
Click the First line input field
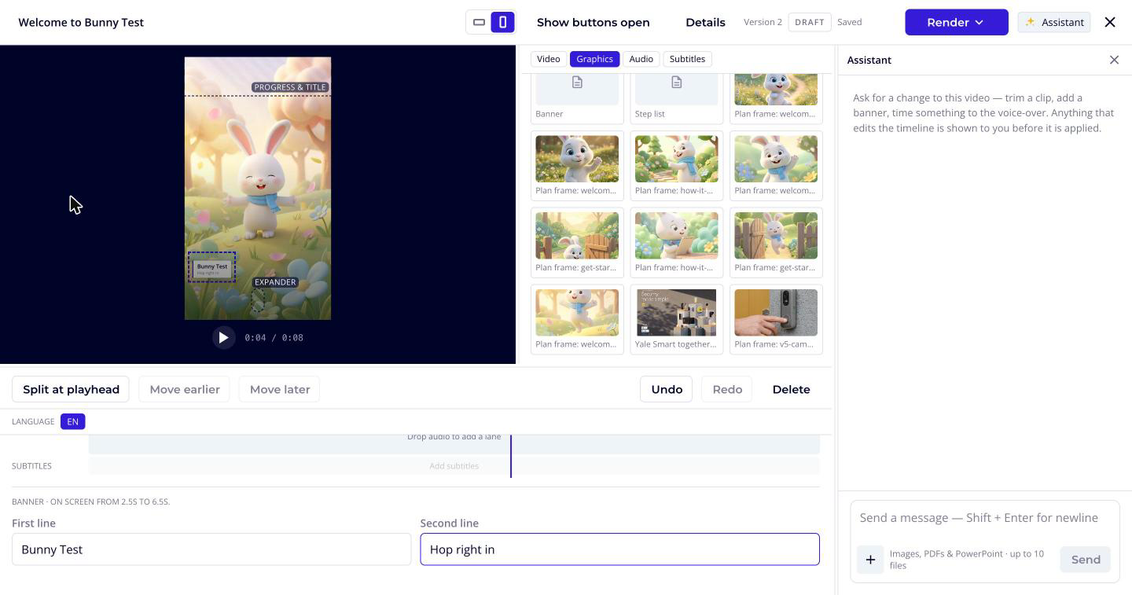(211, 549)
